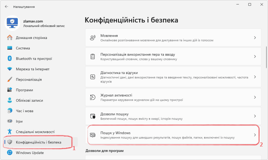The image size is (268, 160).
Task: Click the Програми apps icon
Action: (10, 90)
